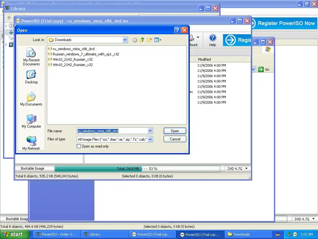318x239 pixels.
Task: Expand the File name dropdown arrow
Action: pyautogui.click(x=150, y=131)
